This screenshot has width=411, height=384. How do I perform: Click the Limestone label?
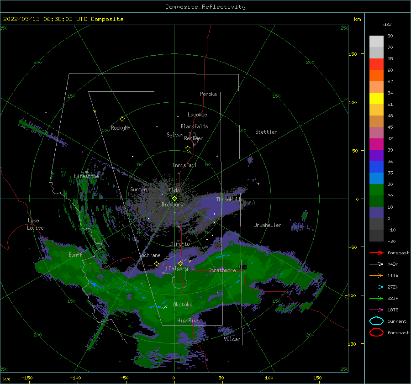[x=86, y=176]
